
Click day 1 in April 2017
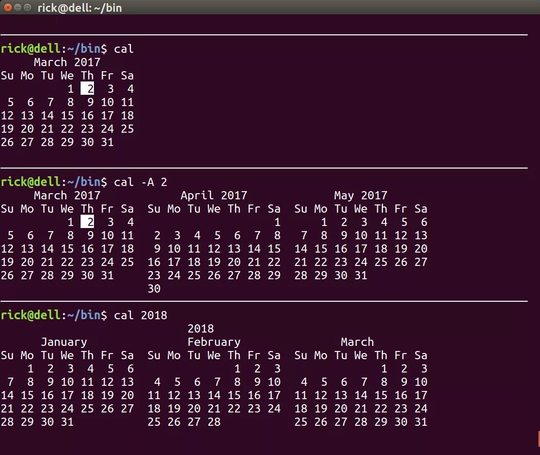pyautogui.click(x=277, y=222)
